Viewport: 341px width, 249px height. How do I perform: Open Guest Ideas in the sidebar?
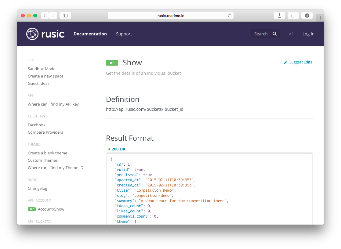point(38,84)
